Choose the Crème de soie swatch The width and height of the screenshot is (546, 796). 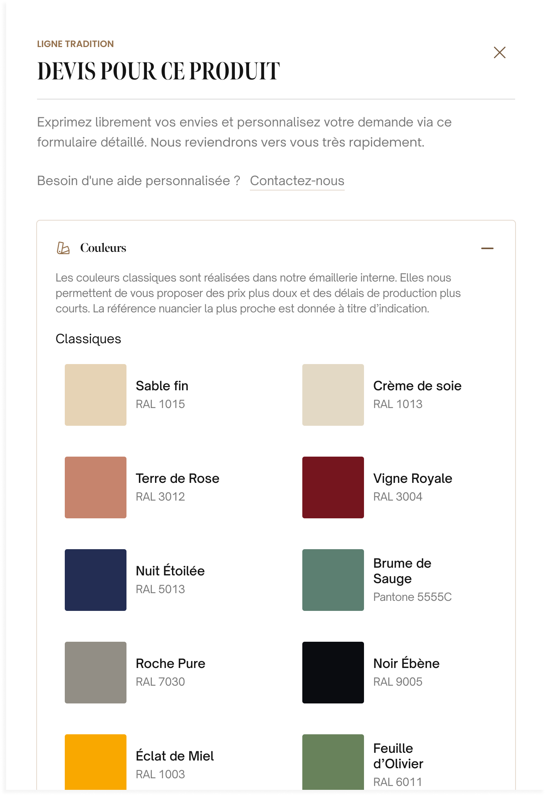point(333,395)
